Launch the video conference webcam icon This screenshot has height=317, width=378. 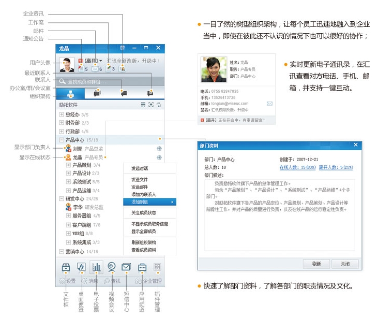111,267
